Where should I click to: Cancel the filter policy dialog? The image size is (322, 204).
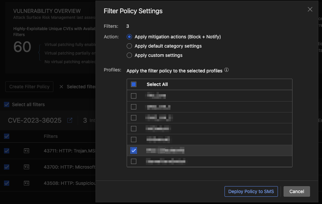[296, 191]
